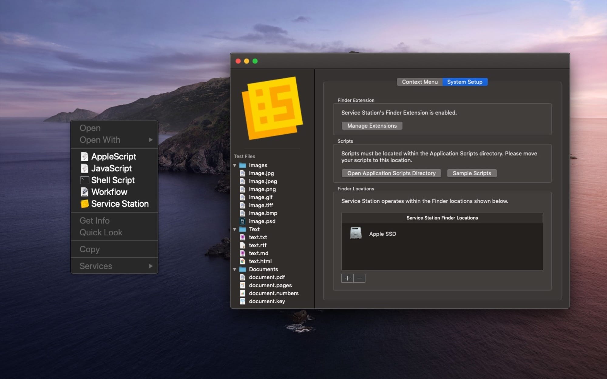Screen dimensions: 607x379
Task: Click the Shell Script terminal icon
Action: [x=85, y=180]
